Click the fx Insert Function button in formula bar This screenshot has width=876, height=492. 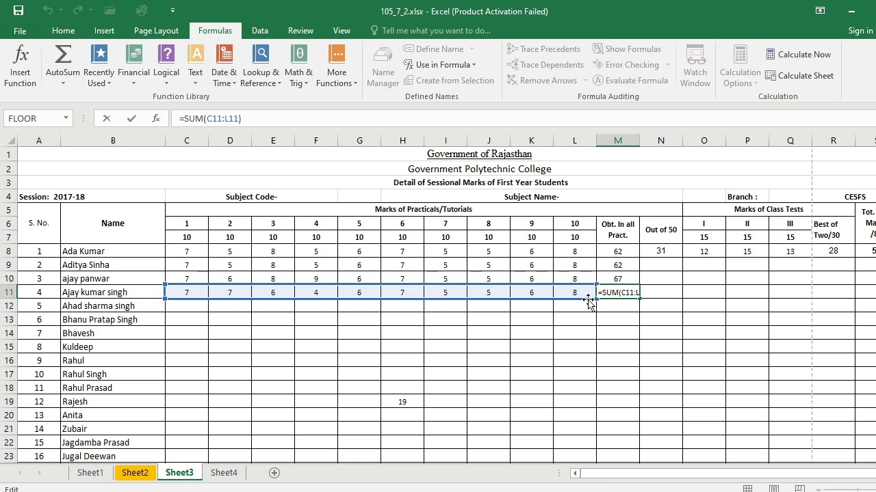(156, 118)
